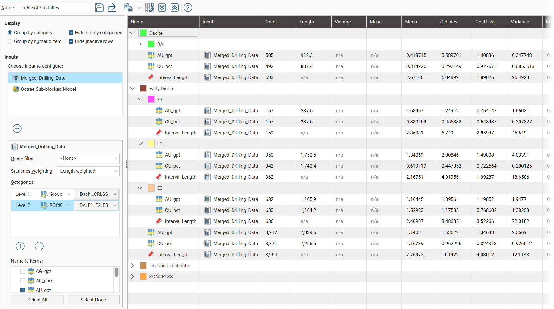Enable the AG_gpt numeric item checkbox

tap(23, 271)
